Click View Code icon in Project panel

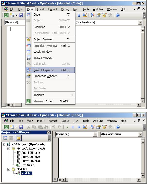5,138
